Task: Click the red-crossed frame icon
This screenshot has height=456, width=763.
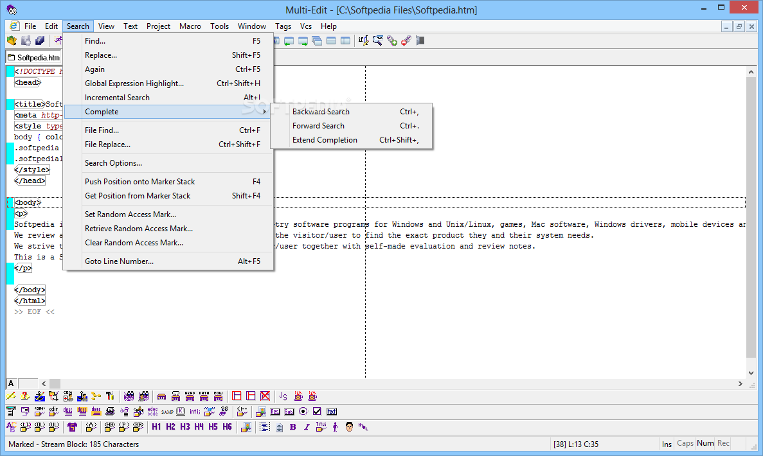Action: [x=265, y=396]
